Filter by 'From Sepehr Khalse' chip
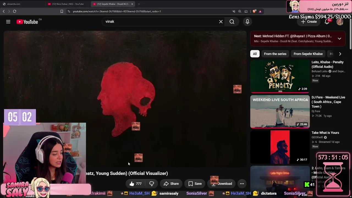The image size is (352, 198). coord(308,54)
